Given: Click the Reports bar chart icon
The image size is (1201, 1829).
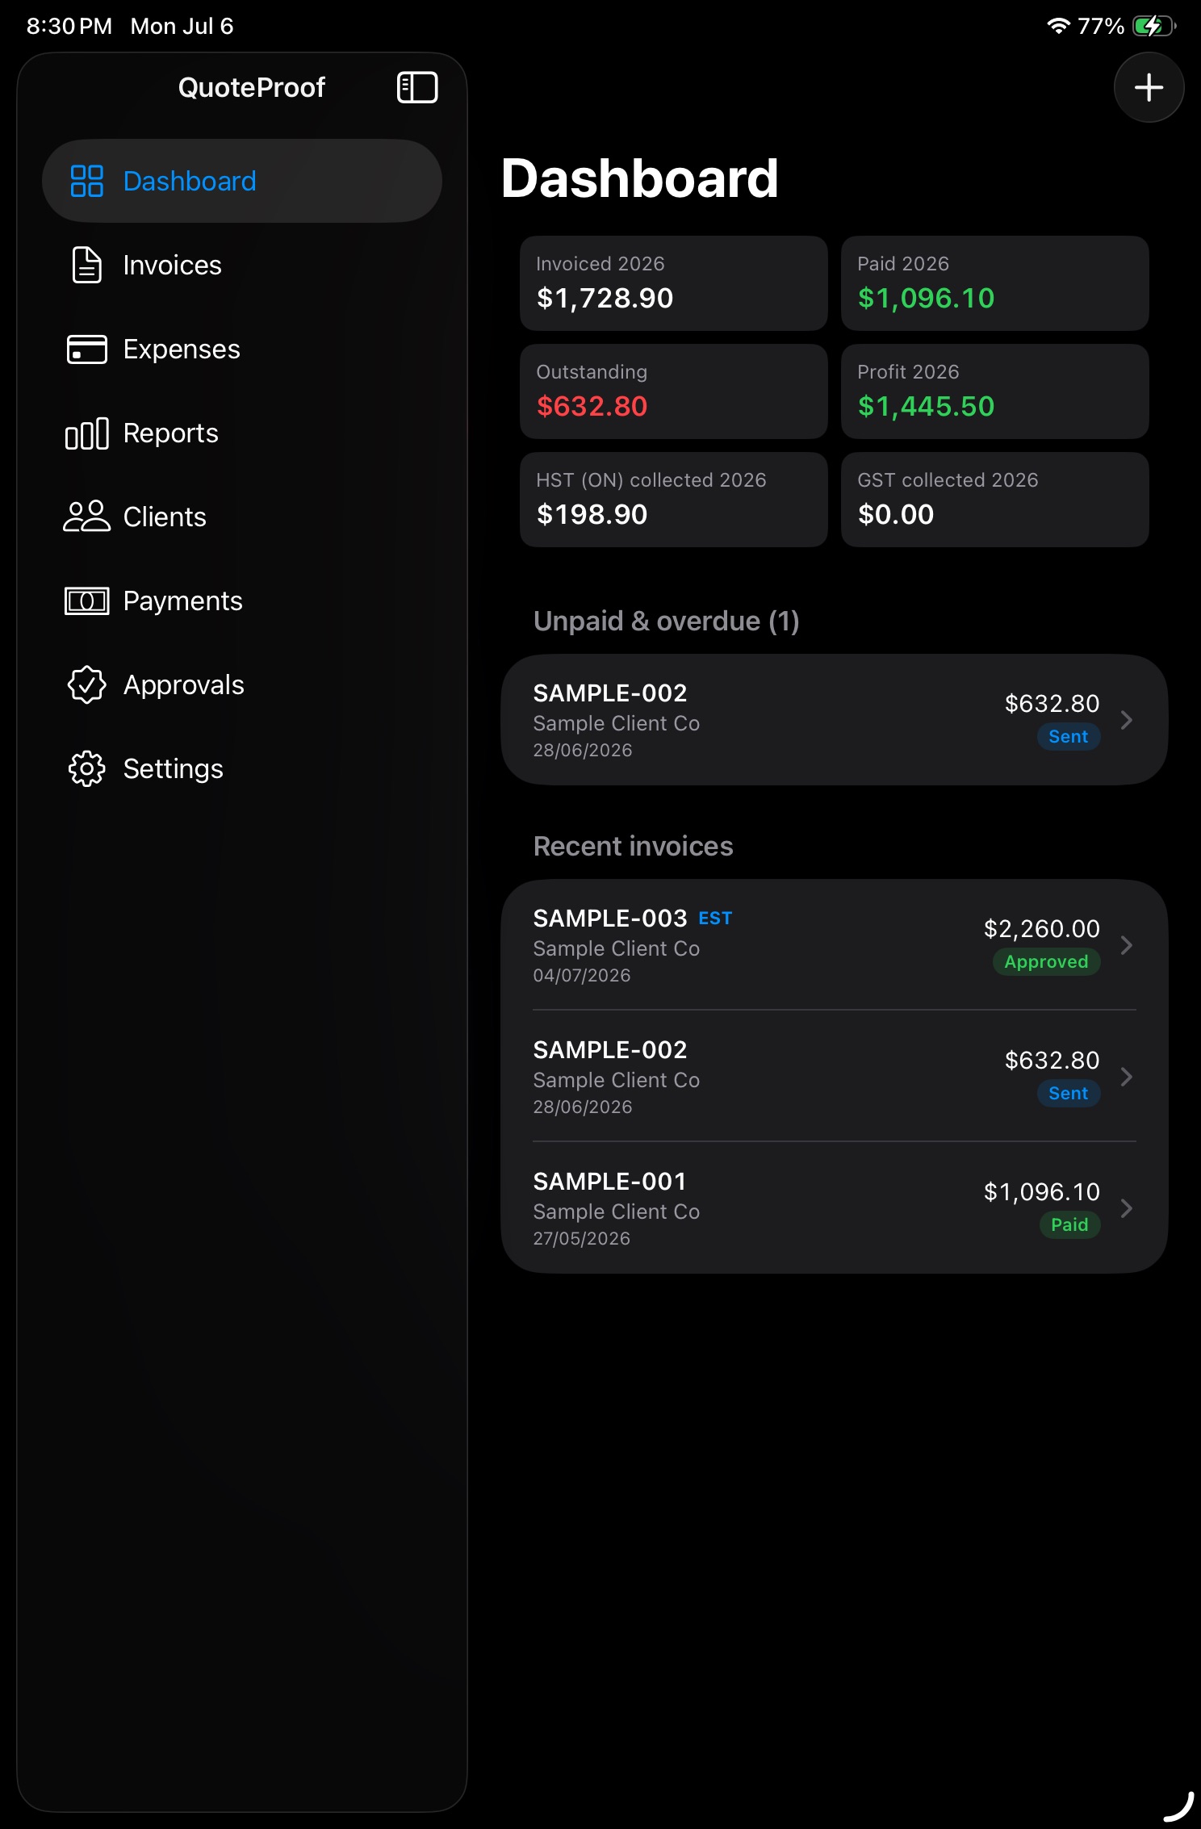Looking at the screenshot, I should coord(86,433).
